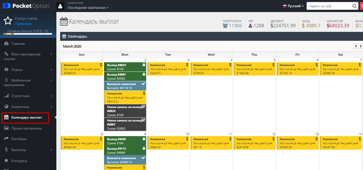This screenshot has height=170, width=363.
Task: Open Вывод #9113 event for $4900
Action: click(x=125, y=150)
